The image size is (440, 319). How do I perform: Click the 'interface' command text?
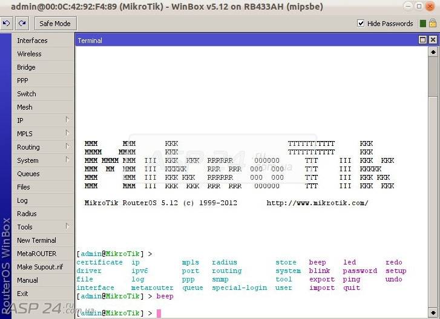click(96, 288)
